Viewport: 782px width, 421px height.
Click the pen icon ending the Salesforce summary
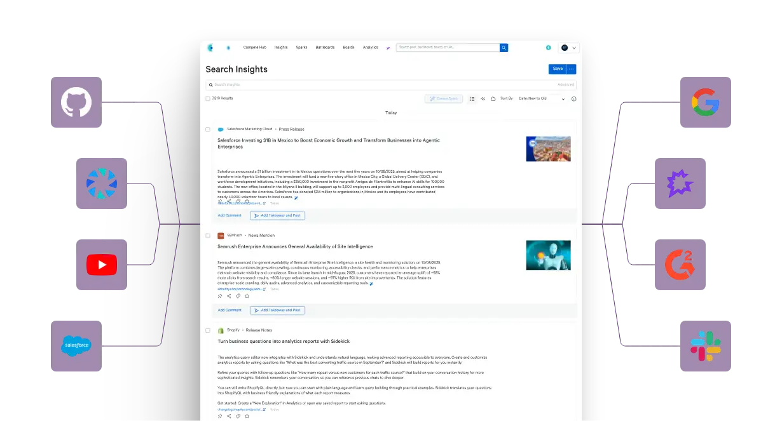coord(296,197)
